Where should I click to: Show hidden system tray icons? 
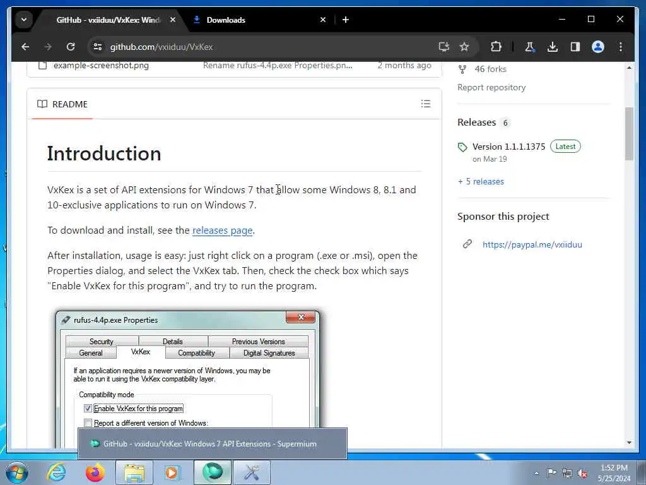pos(536,473)
